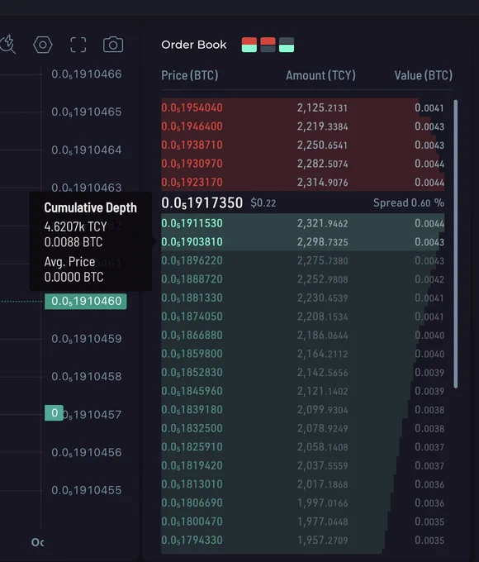479x562 pixels.
Task: Select ask price 0.0₅1938710
Action: 192,145
